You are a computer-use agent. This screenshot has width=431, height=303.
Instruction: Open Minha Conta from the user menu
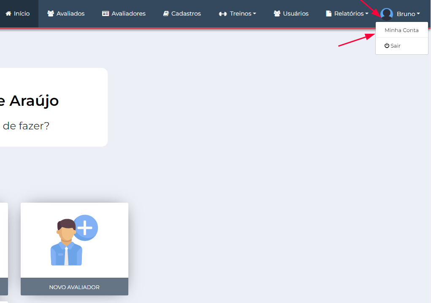click(x=401, y=30)
